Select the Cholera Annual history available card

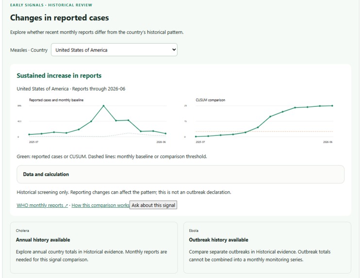tap(94, 247)
